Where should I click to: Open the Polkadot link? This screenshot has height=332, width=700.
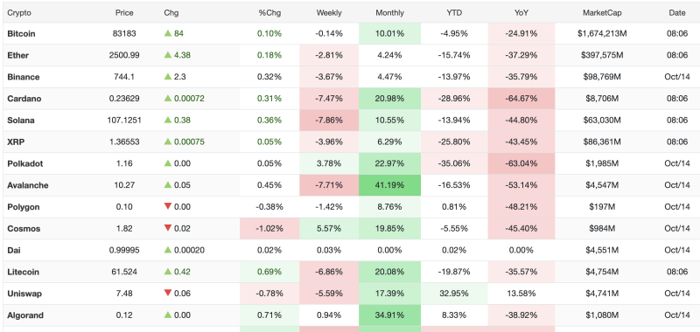pos(25,163)
